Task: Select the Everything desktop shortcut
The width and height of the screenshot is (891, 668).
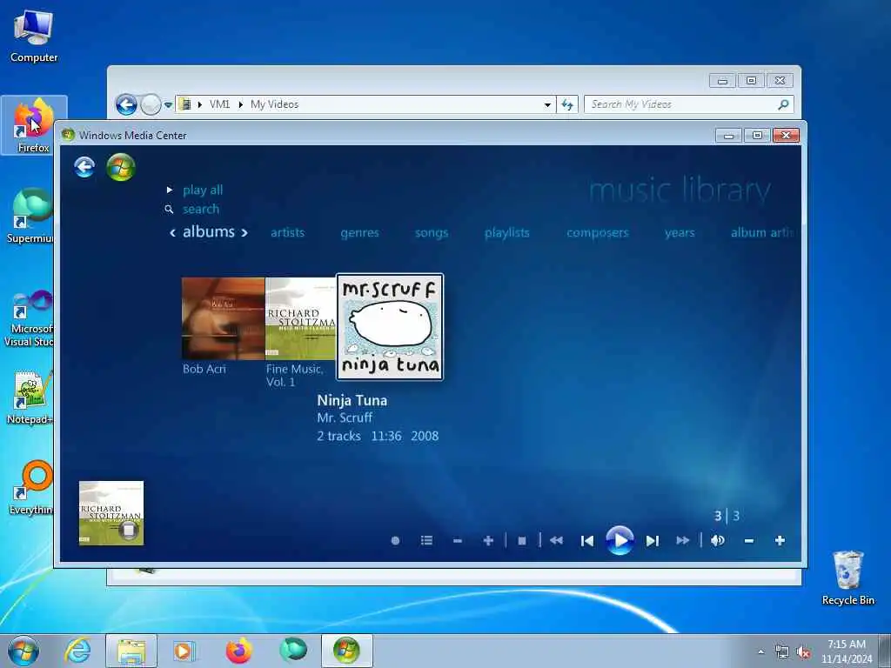Action: pyautogui.click(x=30, y=487)
